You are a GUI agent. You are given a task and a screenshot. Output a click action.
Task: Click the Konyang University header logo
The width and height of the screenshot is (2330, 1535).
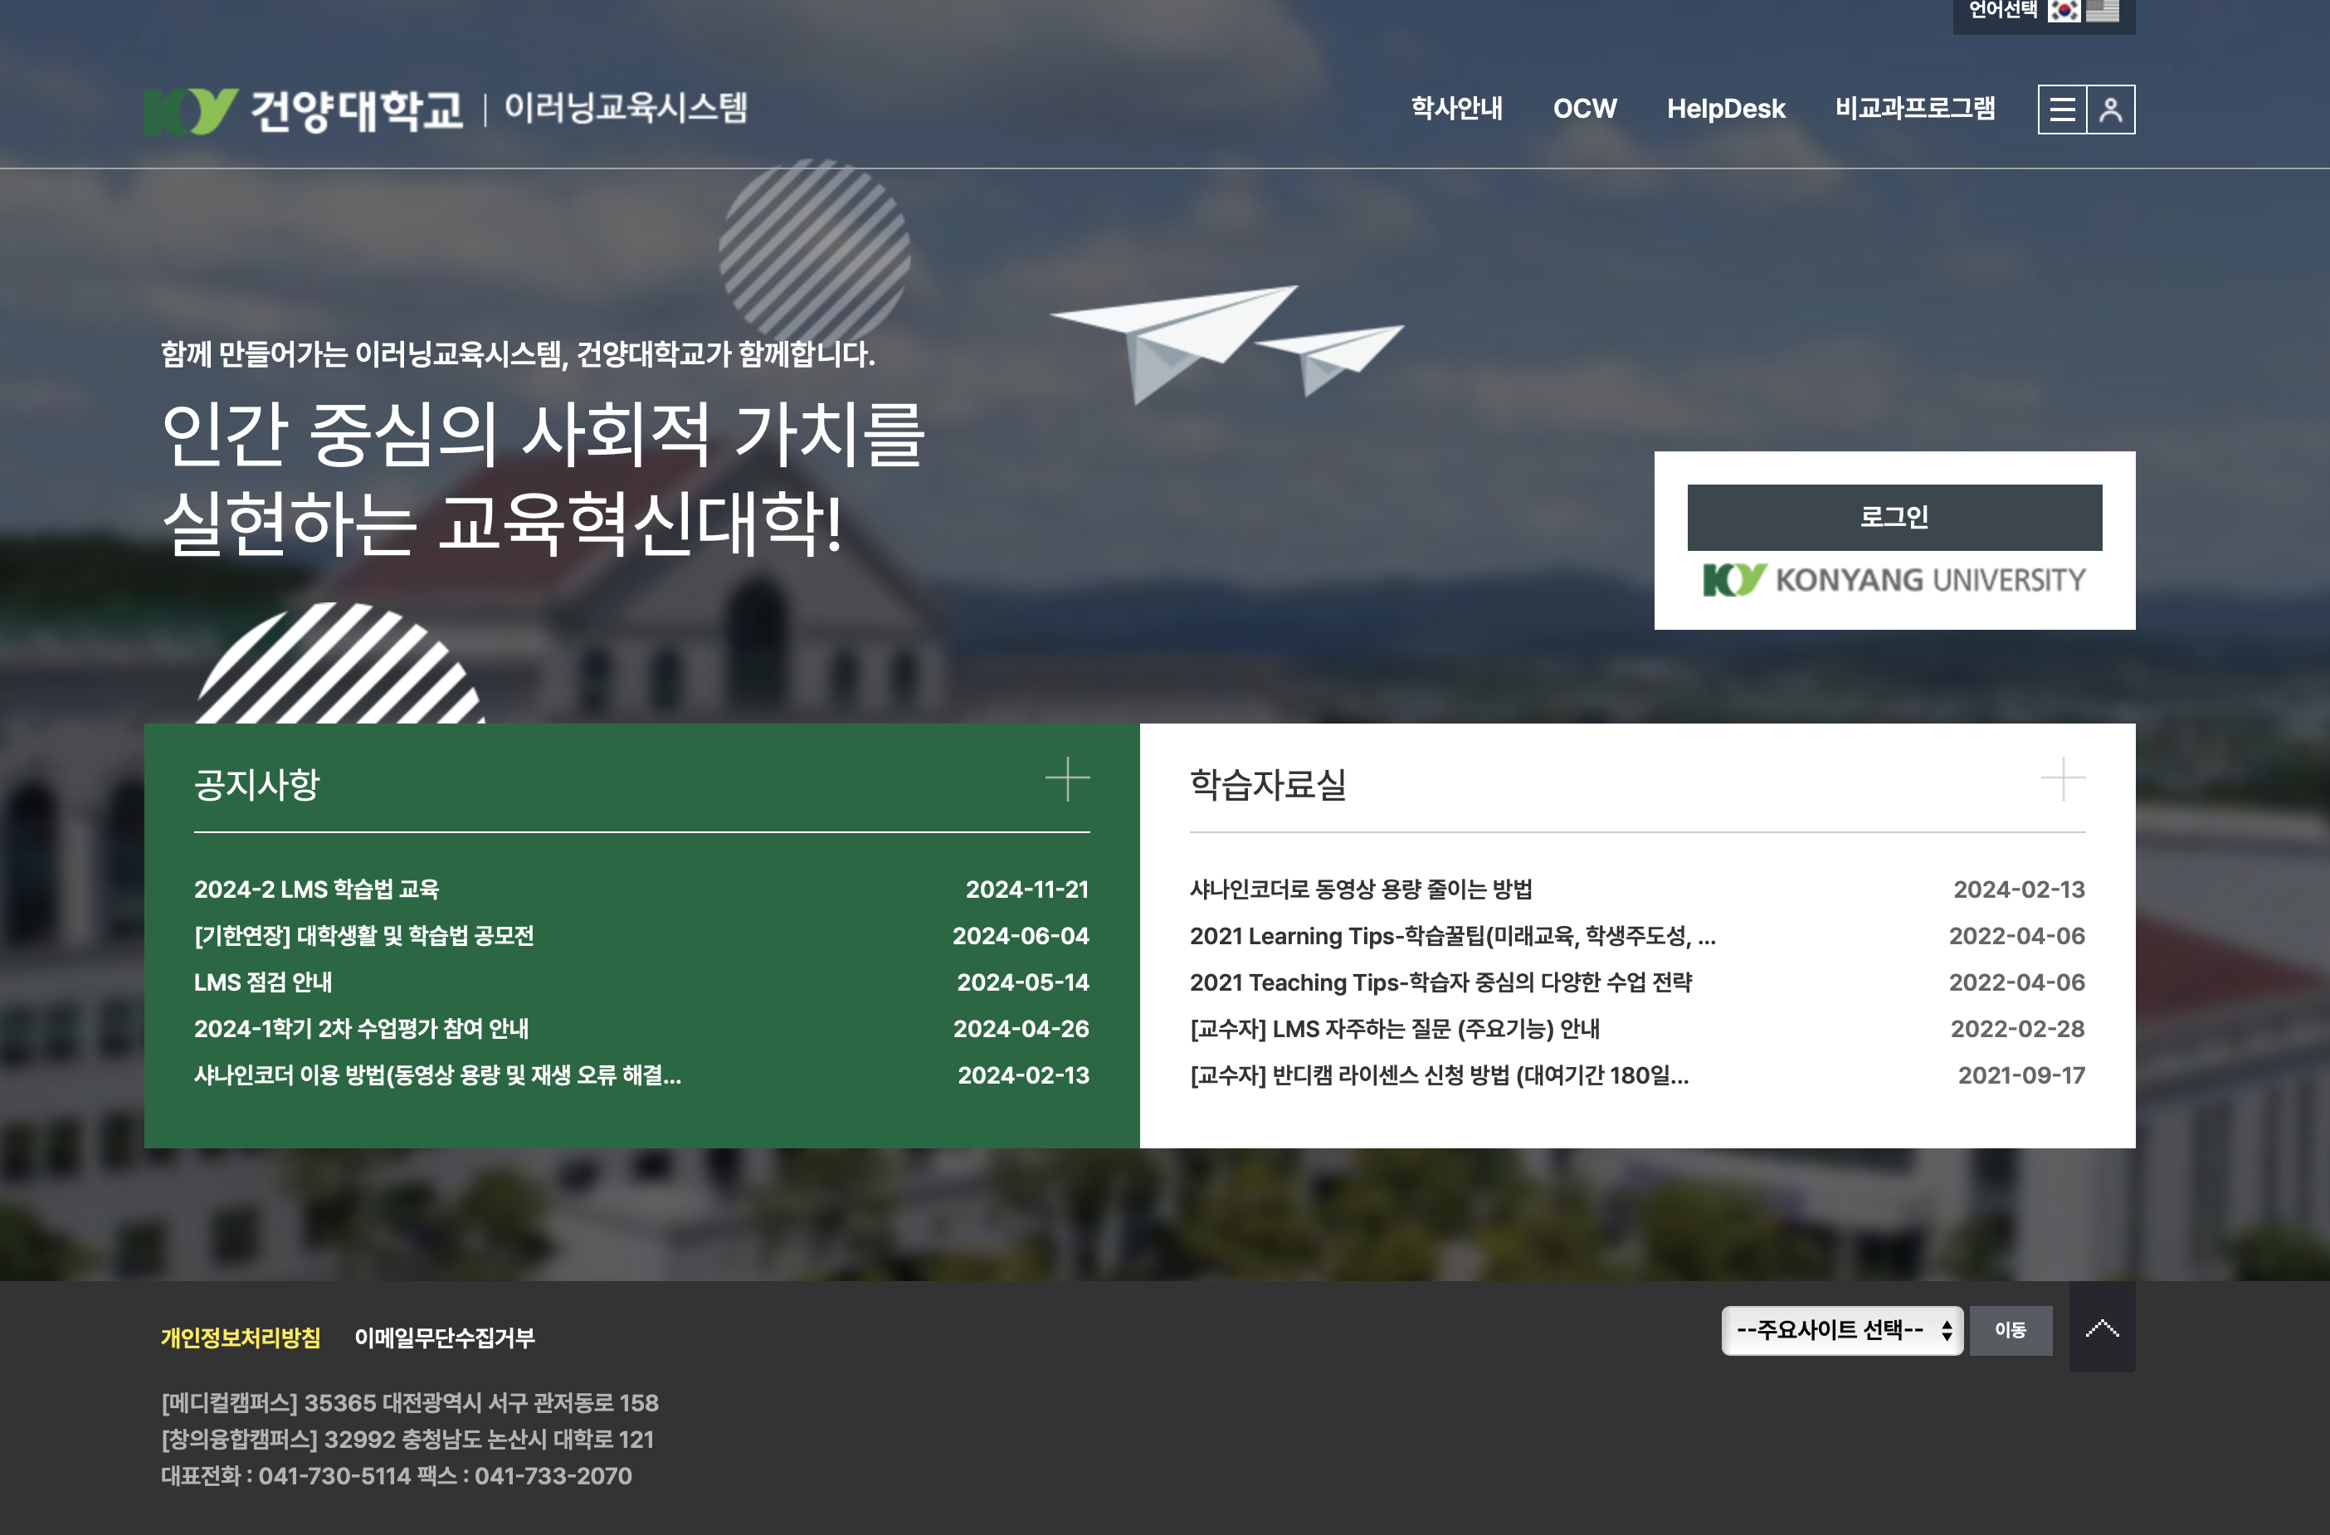(304, 109)
